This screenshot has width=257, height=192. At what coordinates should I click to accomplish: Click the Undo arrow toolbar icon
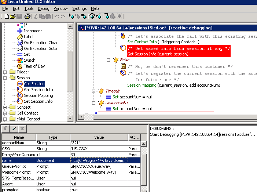click(x=57, y=17)
